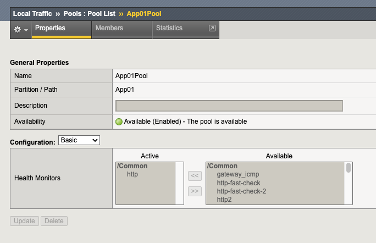The width and height of the screenshot is (376, 243).
Task: Move monitor to Available with >> button
Action: pos(195,191)
